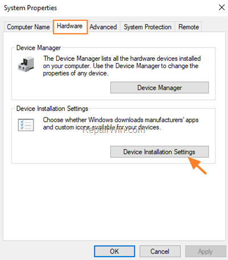The height and width of the screenshot is (260, 228).
Task: Click the Device Installation Settings checklist icon
Action: [x=26, y=125]
